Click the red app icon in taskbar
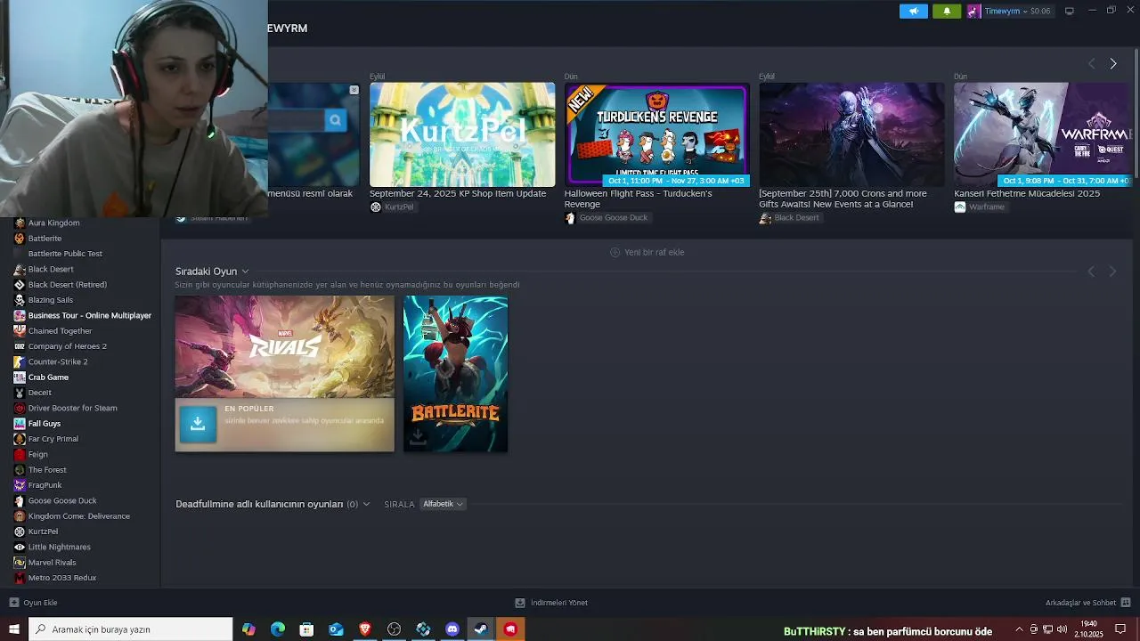Image resolution: width=1140 pixels, height=641 pixels. pyautogui.click(x=510, y=629)
